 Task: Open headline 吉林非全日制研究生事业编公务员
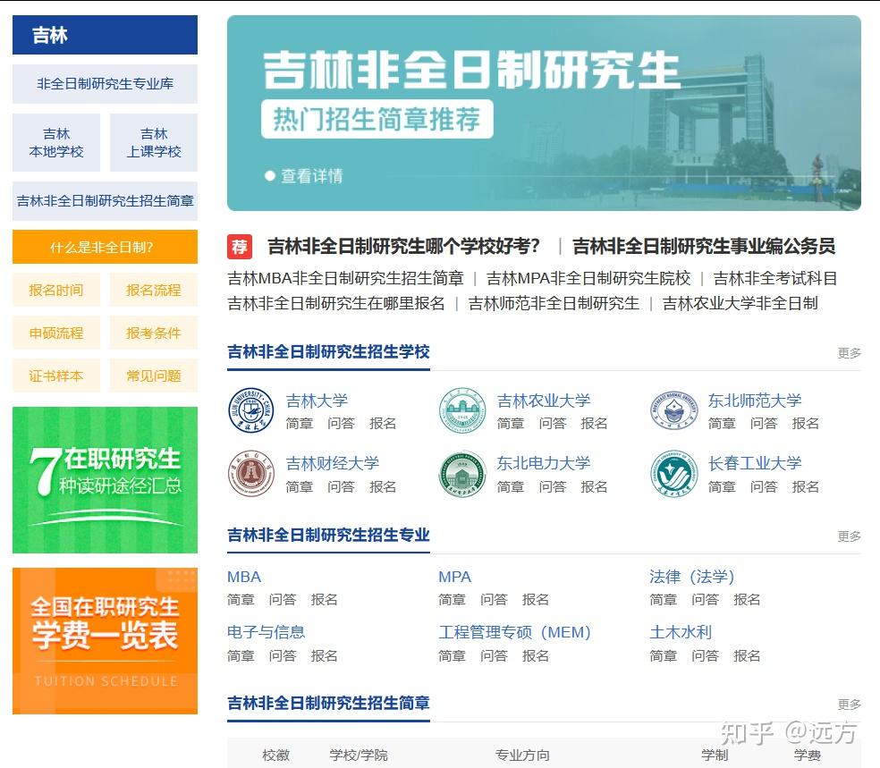click(x=704, y=246)
